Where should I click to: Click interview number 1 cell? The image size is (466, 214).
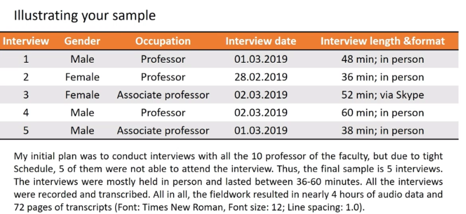click(x=26, y=59)
